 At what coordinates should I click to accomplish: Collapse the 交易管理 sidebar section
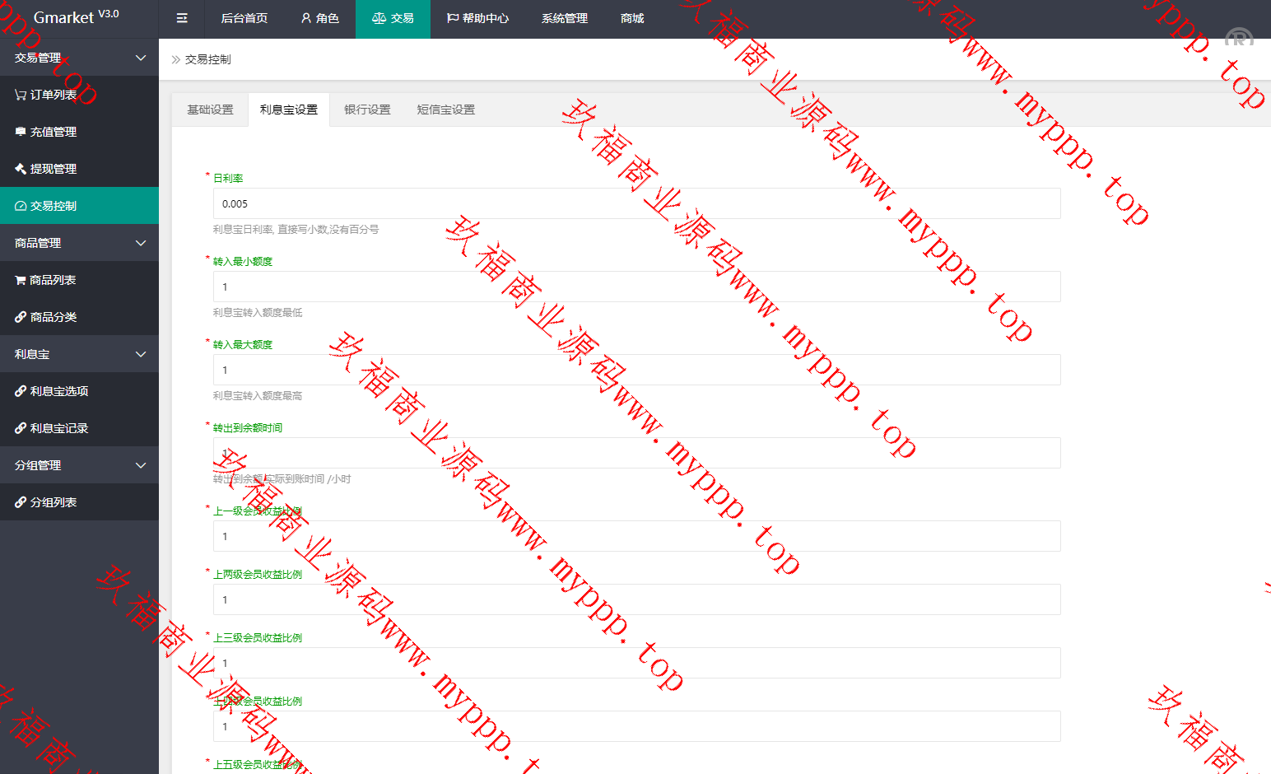coord(141,58)
